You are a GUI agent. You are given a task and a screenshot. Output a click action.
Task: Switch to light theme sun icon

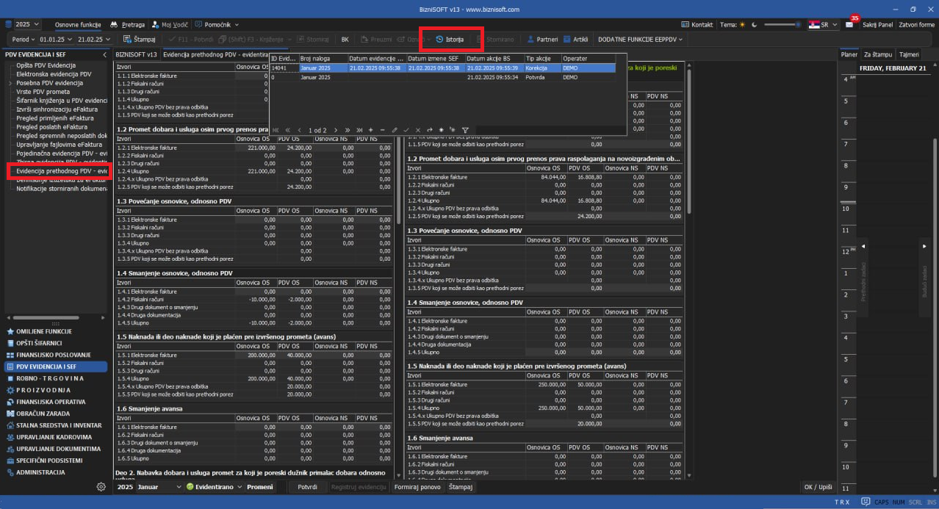[x=742, y=24]
